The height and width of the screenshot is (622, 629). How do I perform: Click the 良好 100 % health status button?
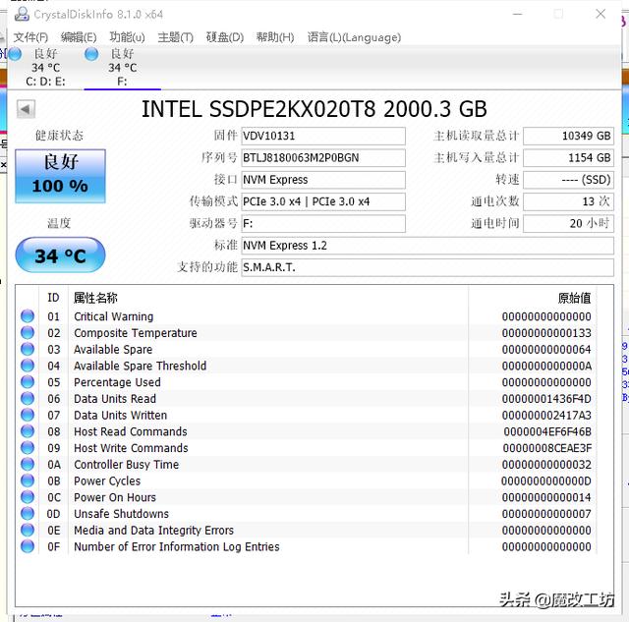60,176
